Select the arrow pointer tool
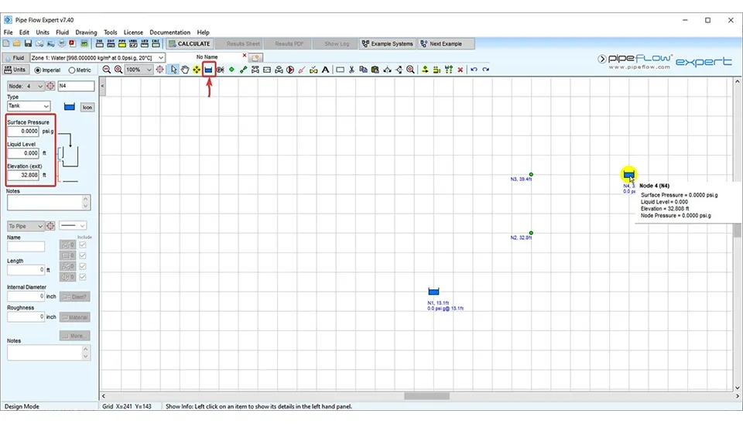This screenshot has width=743, height=424. [x=174, y=70]
